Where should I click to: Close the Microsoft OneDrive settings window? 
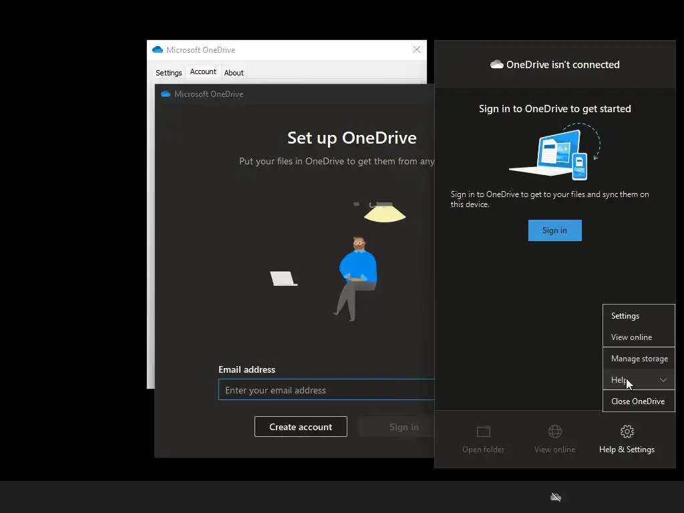(417, 49)
